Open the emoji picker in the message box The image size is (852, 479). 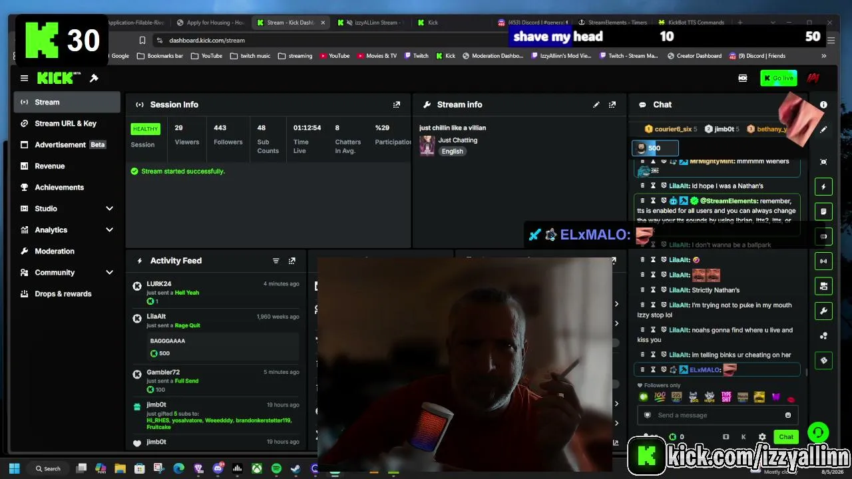(x=788, y=415)
